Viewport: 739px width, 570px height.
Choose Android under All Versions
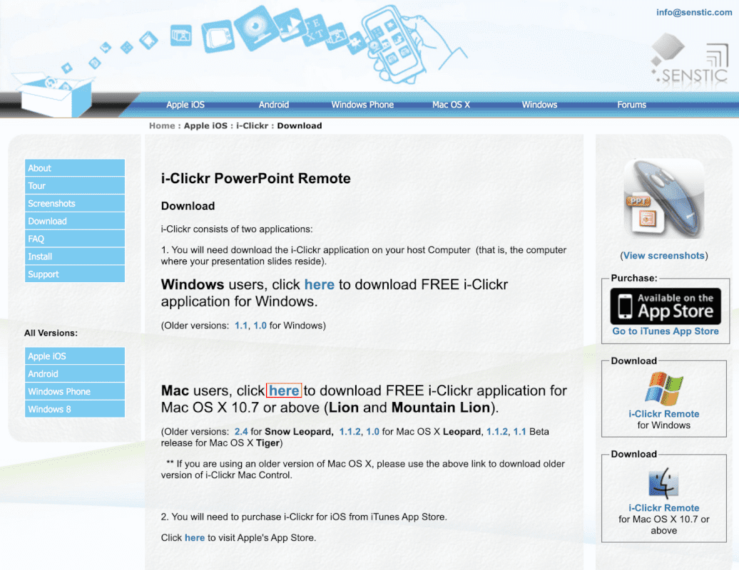tap(74, 374)
